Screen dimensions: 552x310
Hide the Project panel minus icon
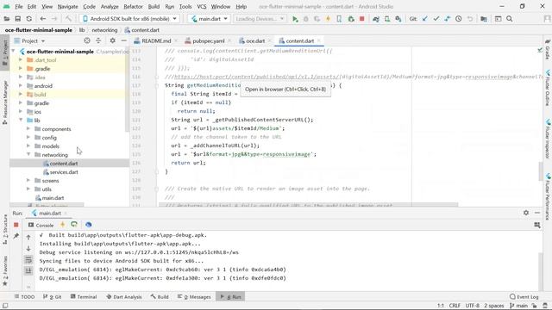pyautogui.click(x=123, y=40)
